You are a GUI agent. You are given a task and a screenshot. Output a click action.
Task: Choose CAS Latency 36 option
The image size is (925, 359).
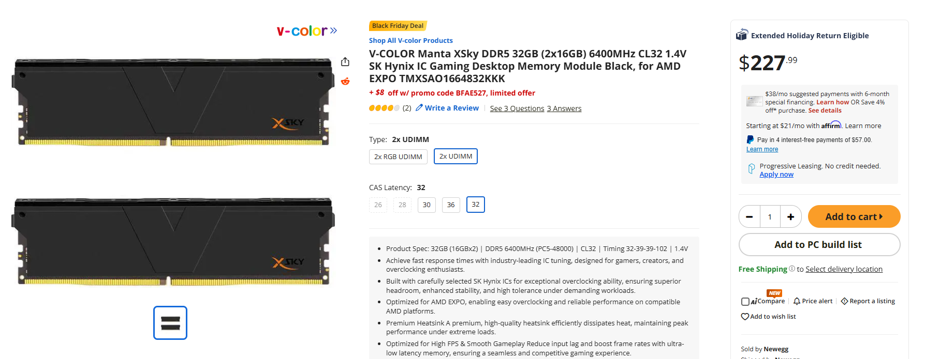tap(451, 205)
